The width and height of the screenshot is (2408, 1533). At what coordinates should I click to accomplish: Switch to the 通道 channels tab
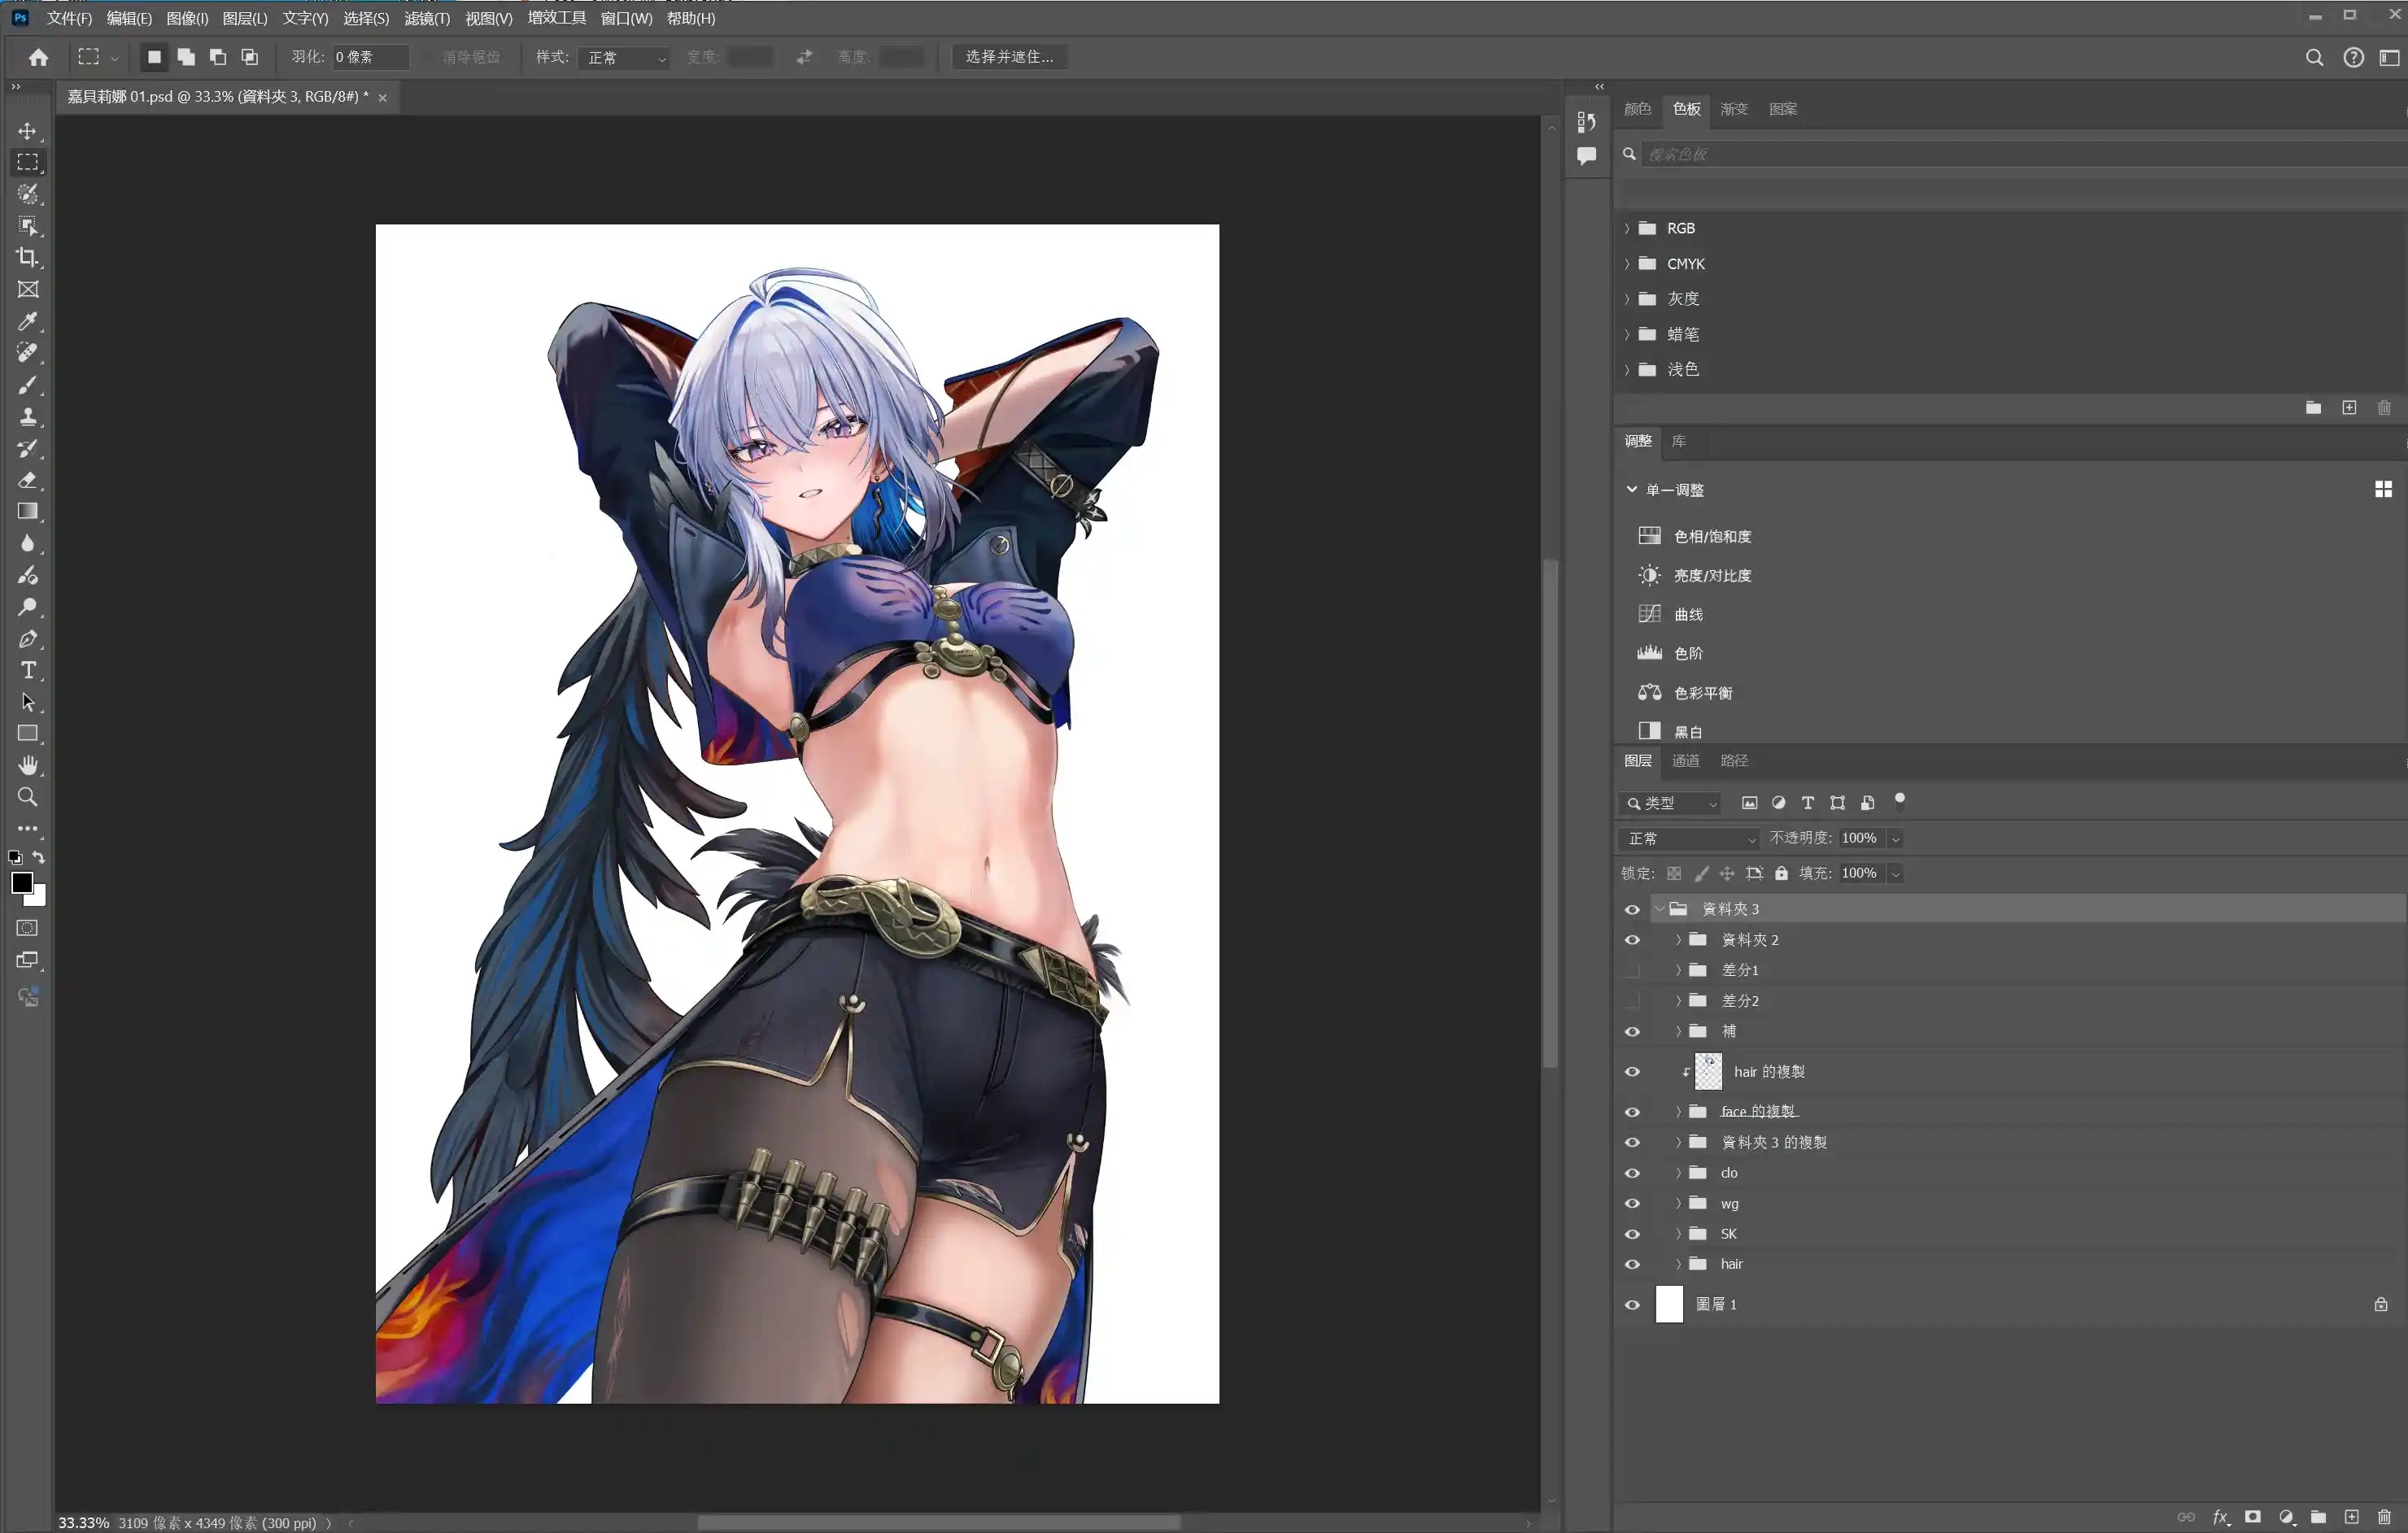(x=1685, y=761)
